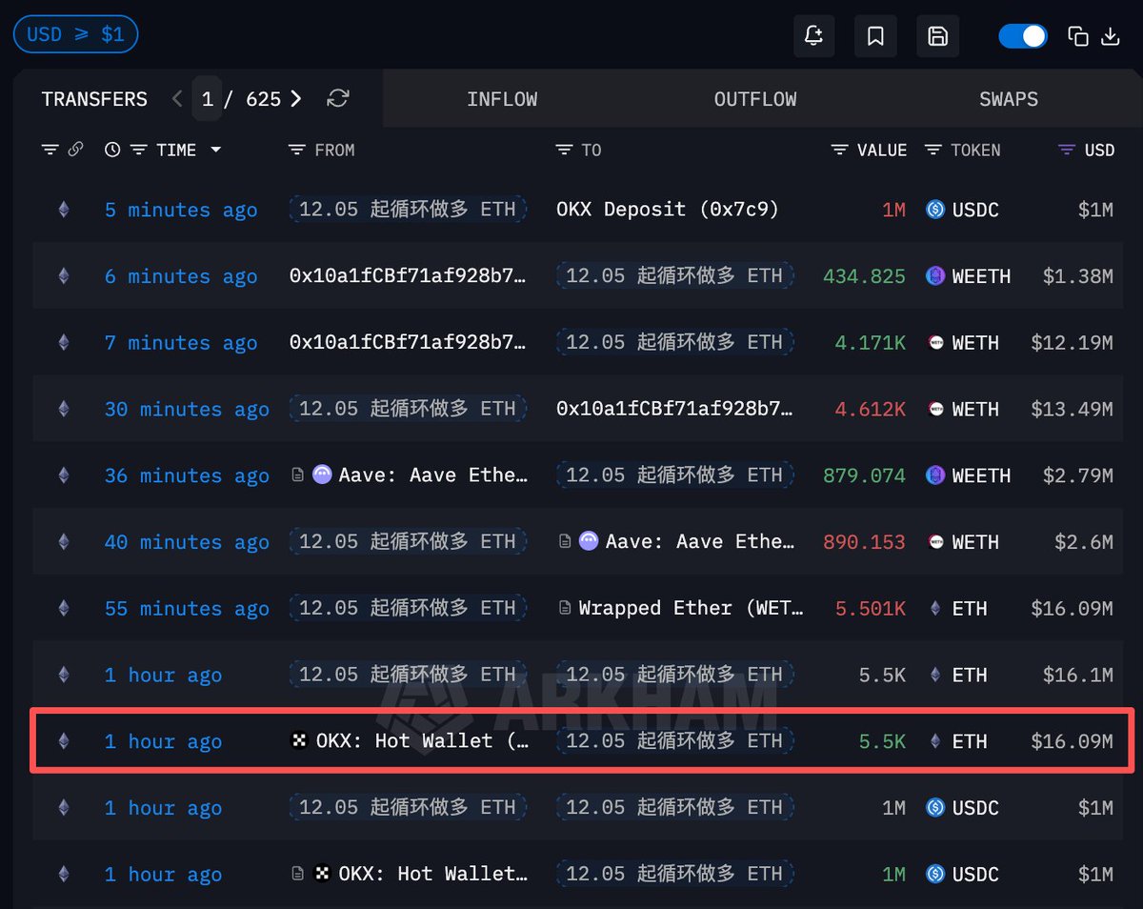This screenshot has height=909, width=1143.
Task: Click the Wrapped Ether (WET... recipient
Action: coord(682,608)
